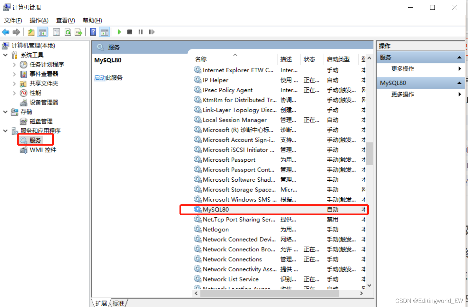Collapse the 服务 actions section arrow
The image size is (468, 307).
click(x=459, y=57)
